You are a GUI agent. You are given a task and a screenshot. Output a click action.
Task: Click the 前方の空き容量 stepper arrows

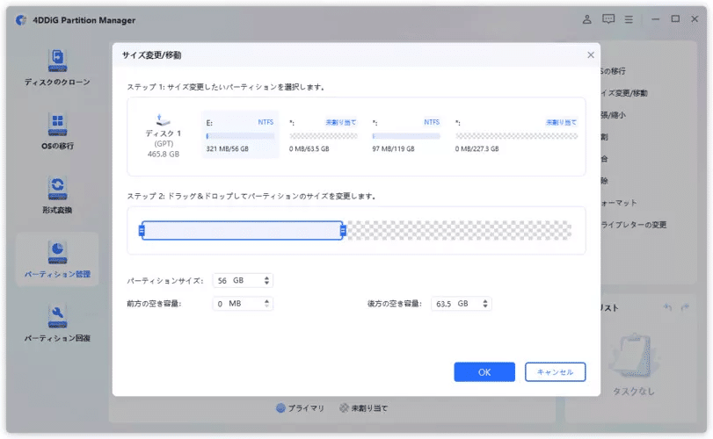pos(267,303)
